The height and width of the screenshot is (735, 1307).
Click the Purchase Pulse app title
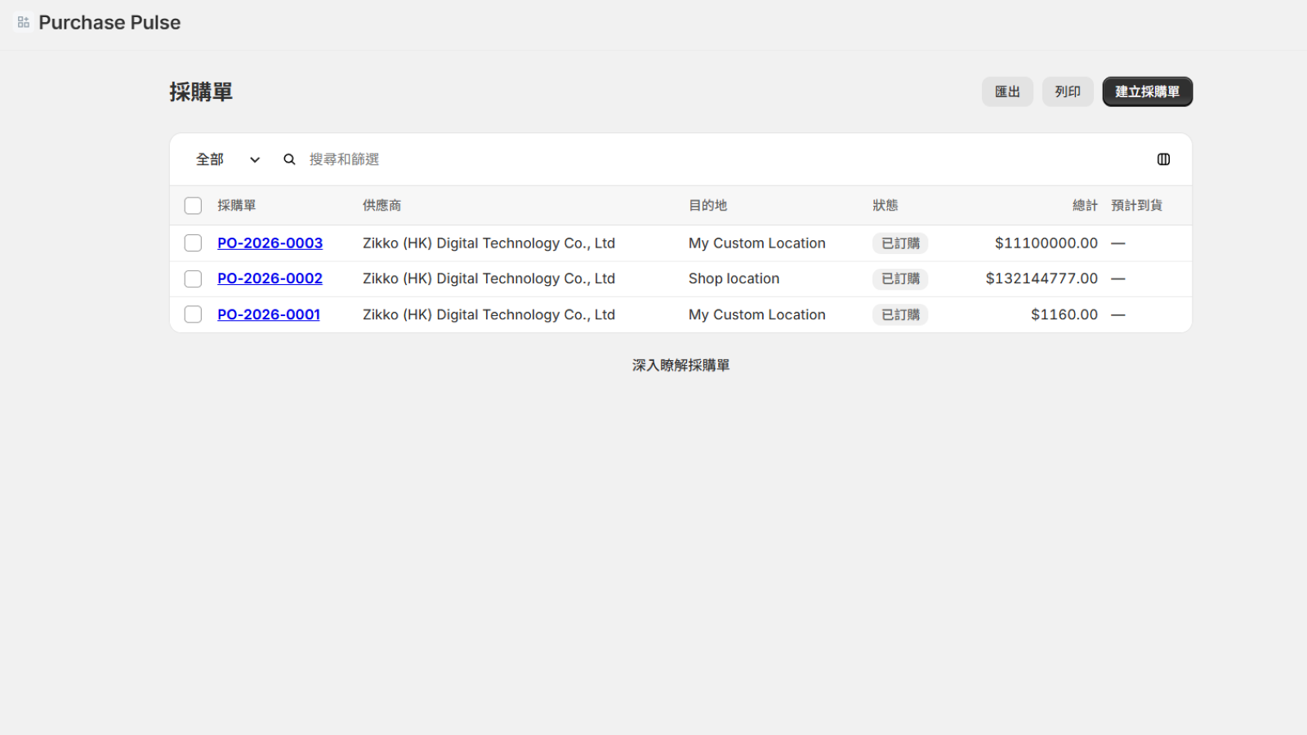[x=109, y=23]
